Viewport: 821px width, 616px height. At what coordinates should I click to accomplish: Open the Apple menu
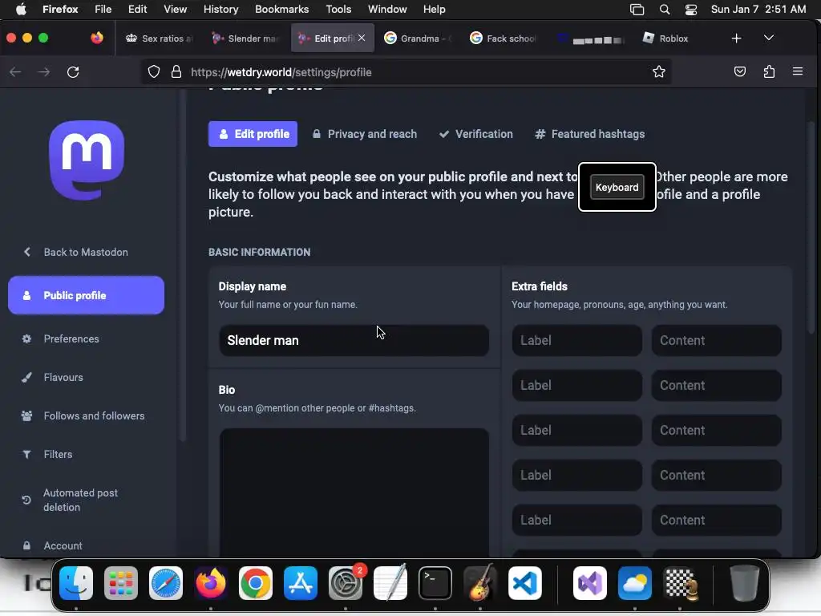(21, 9)
